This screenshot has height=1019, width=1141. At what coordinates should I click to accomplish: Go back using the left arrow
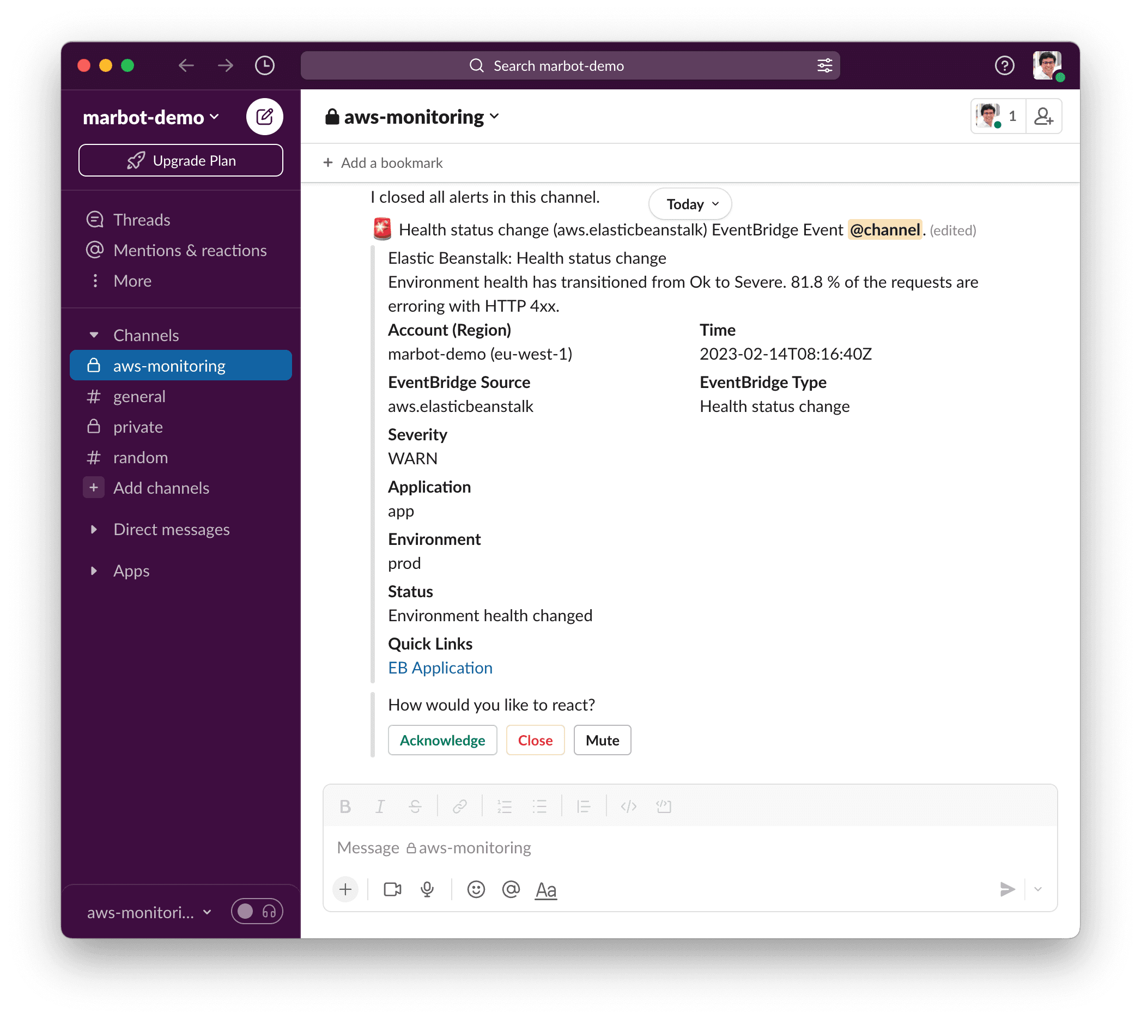pyautogui.click(x=186, y=65)
